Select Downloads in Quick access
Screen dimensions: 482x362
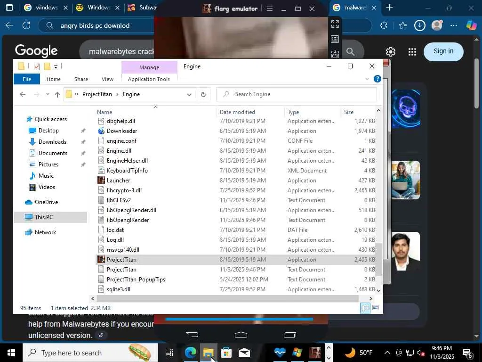pyautogui.click(x=53, y=141)
